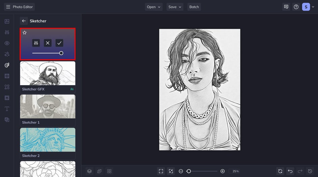Click the Photo Editor title label
This screenshot has height=177, width=318.
pyautogui.click(x=23, y=7)
